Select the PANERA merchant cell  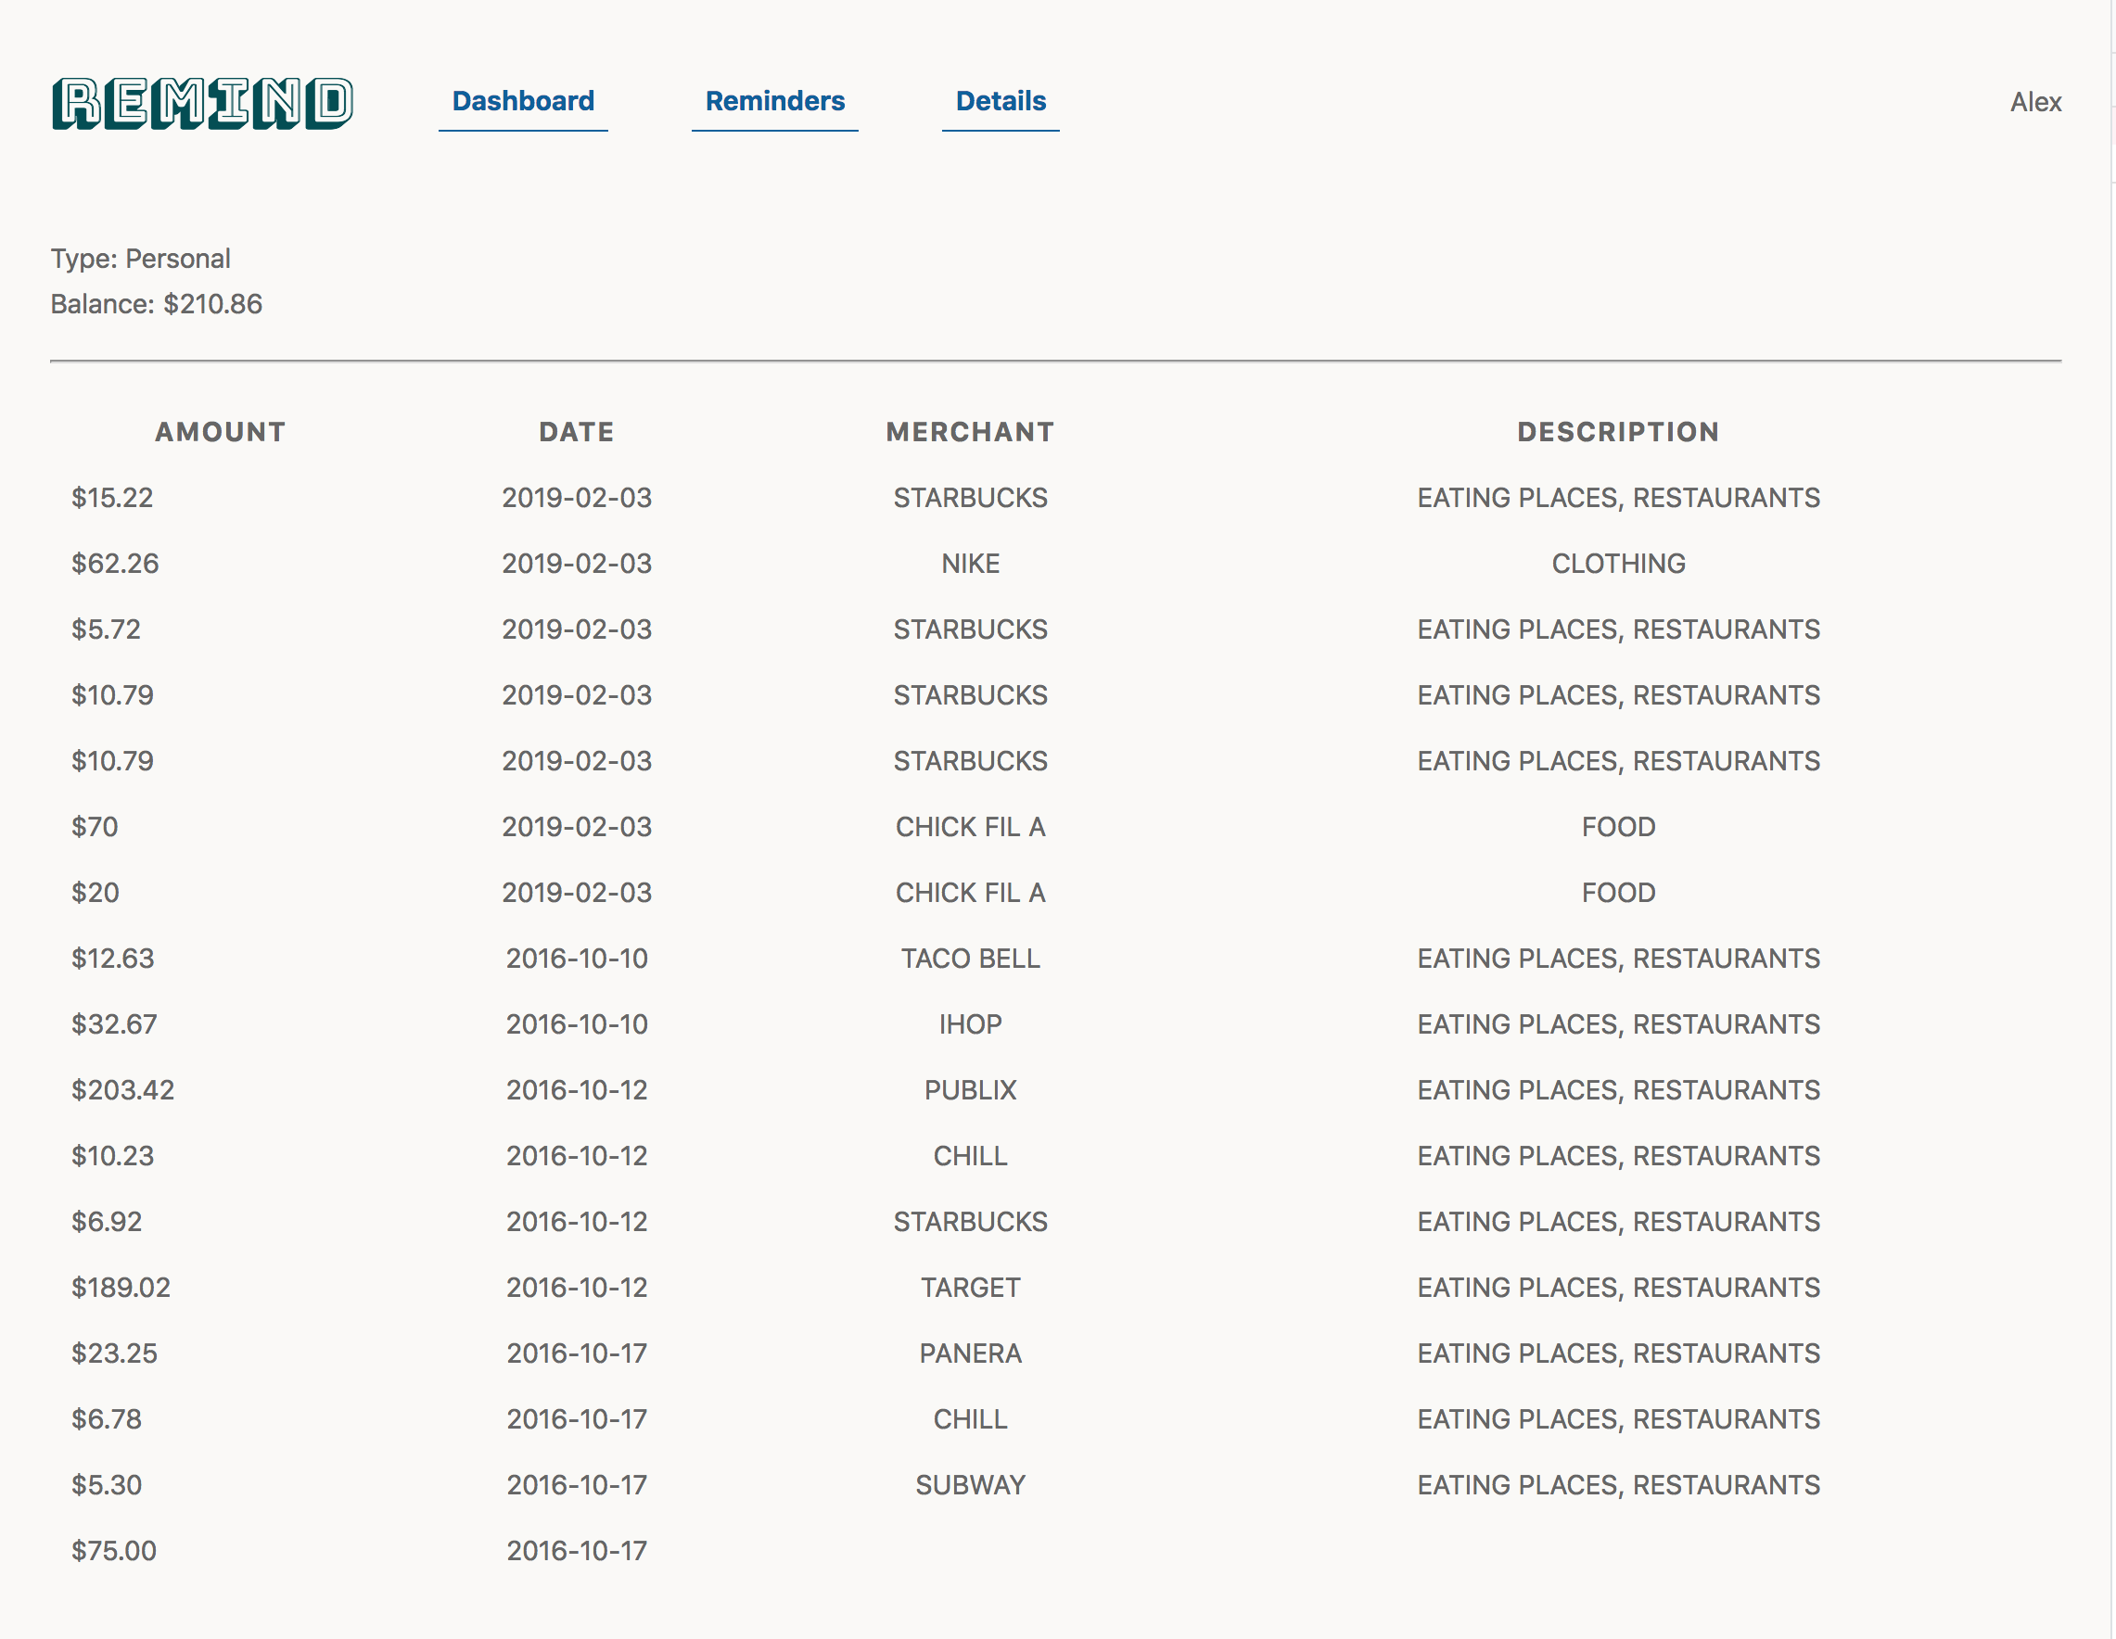point(970,1353)
